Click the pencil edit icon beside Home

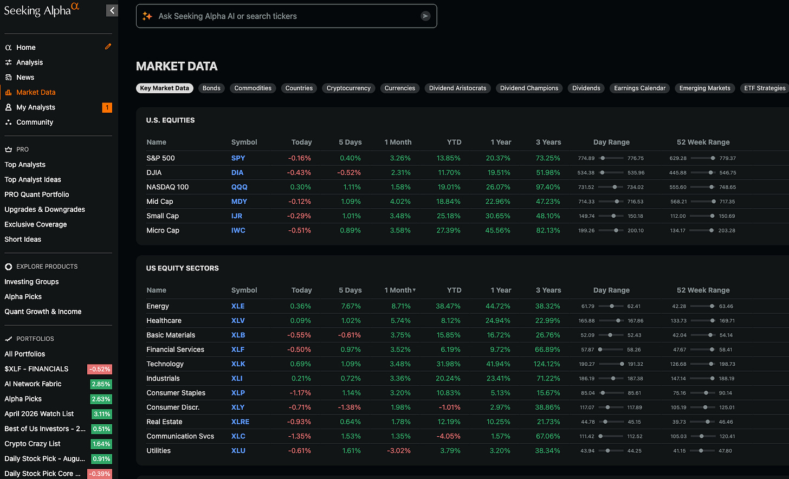(108, 47)
